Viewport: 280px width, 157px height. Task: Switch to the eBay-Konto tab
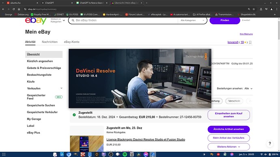[x=71, y=42]
